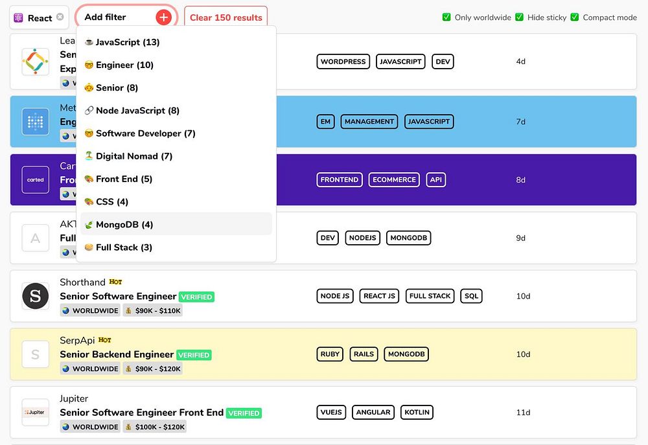Click ANGULAR tag
Viewport: 648px width, 445px height.
tap(373, 413)
